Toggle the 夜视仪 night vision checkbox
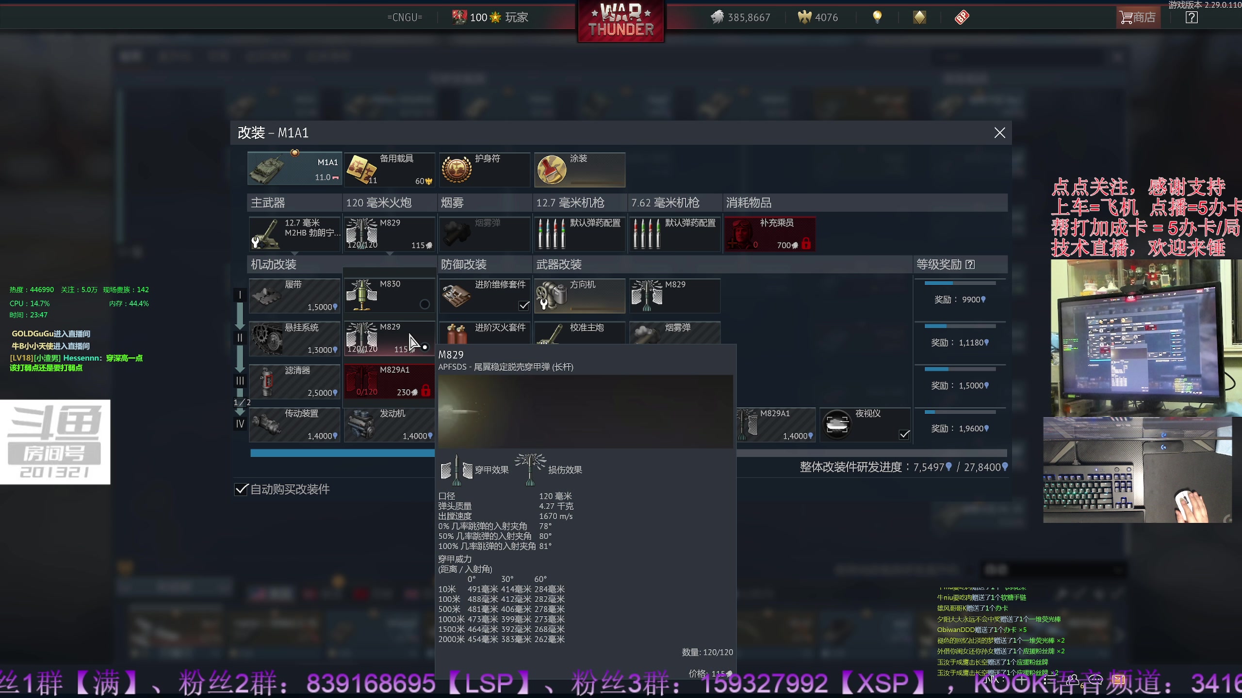This screenshot has width=1242, height=698. tap(904, 434)
